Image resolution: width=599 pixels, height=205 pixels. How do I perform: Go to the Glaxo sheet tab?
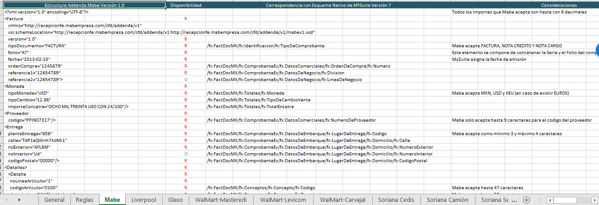click(175, 200)
